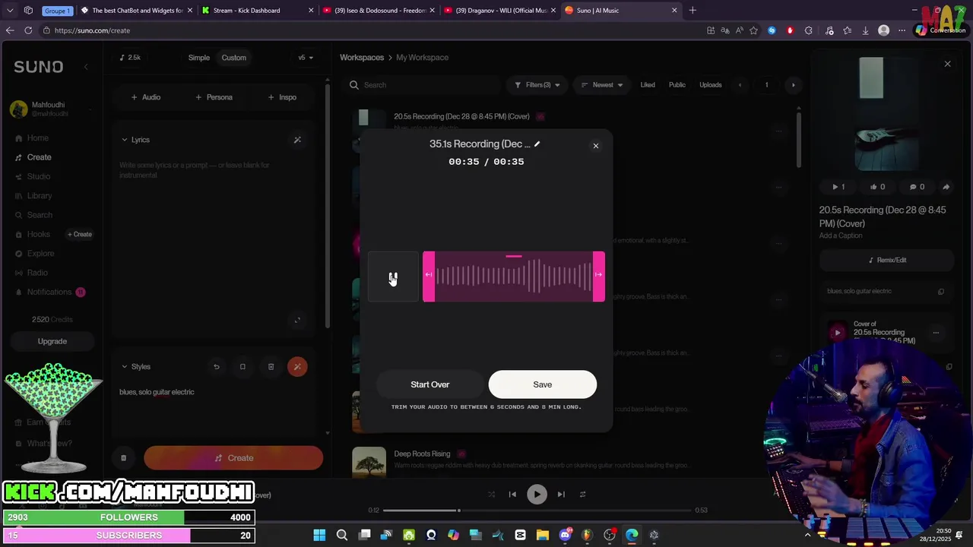Toggle the Public filter
This screenshot has height=547, width=973.
(677, 85)
